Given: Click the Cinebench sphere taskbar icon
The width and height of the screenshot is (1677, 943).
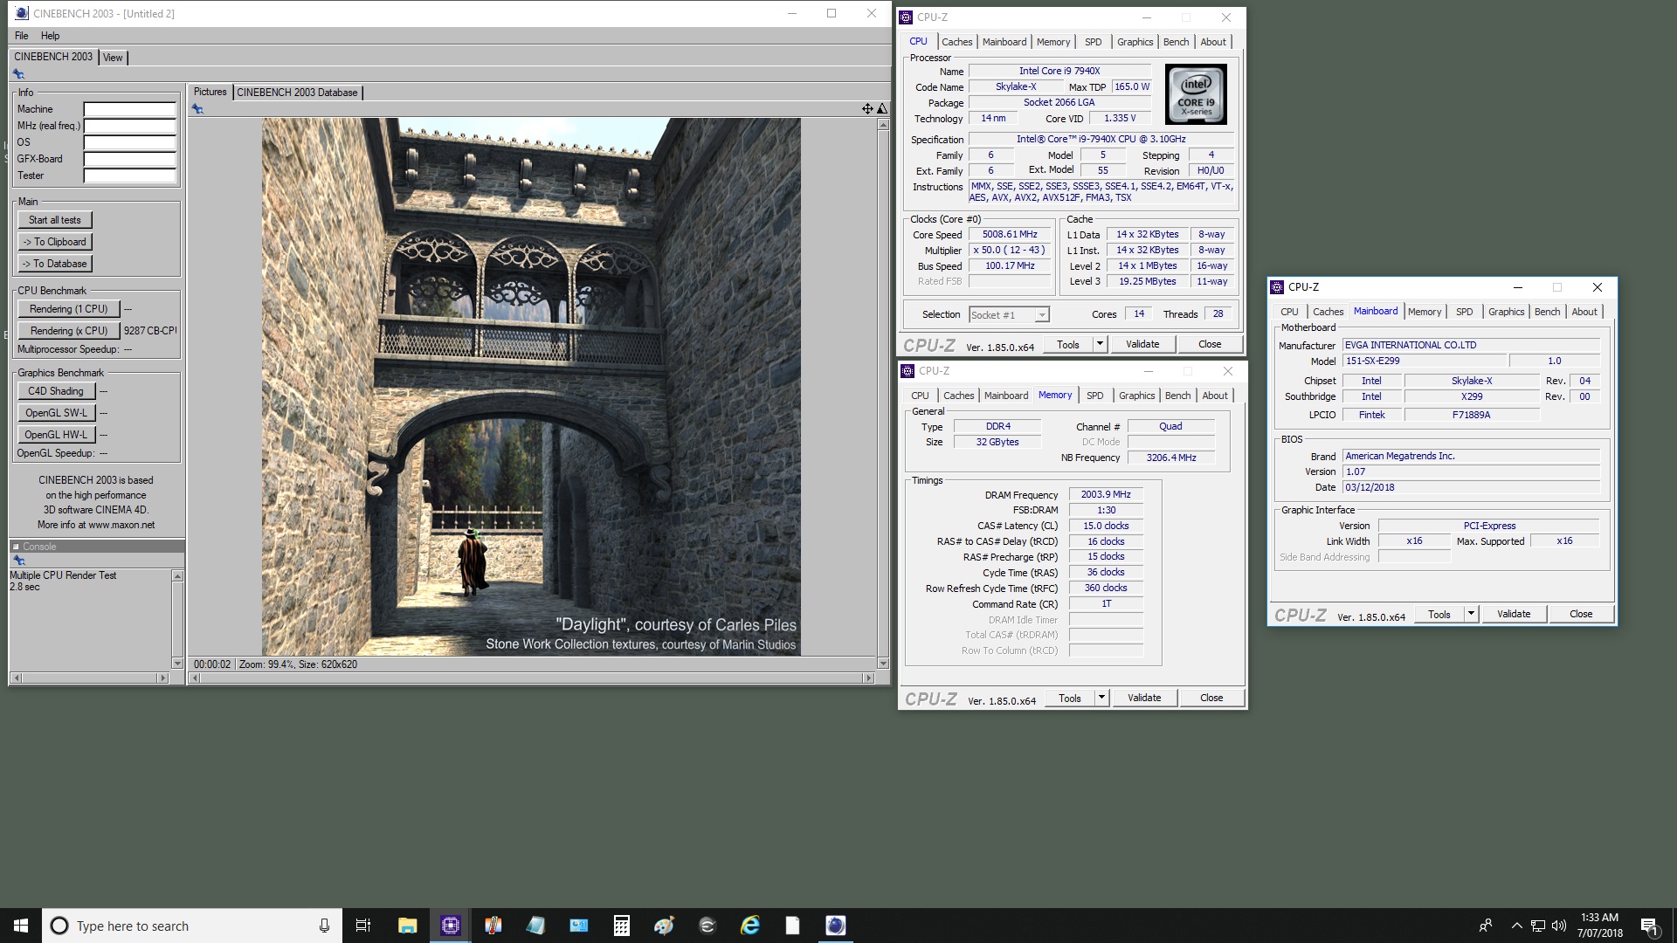Looking at the screenshot, I should tap(836, 926).
